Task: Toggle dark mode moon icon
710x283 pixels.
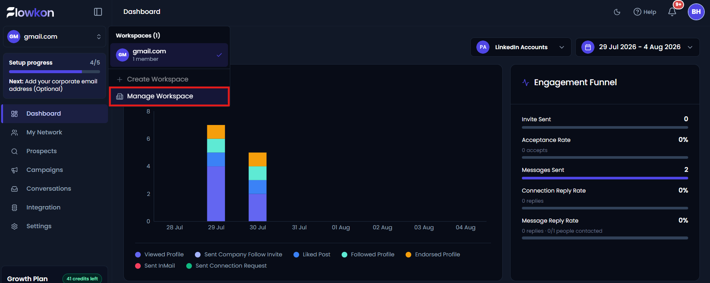Action: (617, 12)
